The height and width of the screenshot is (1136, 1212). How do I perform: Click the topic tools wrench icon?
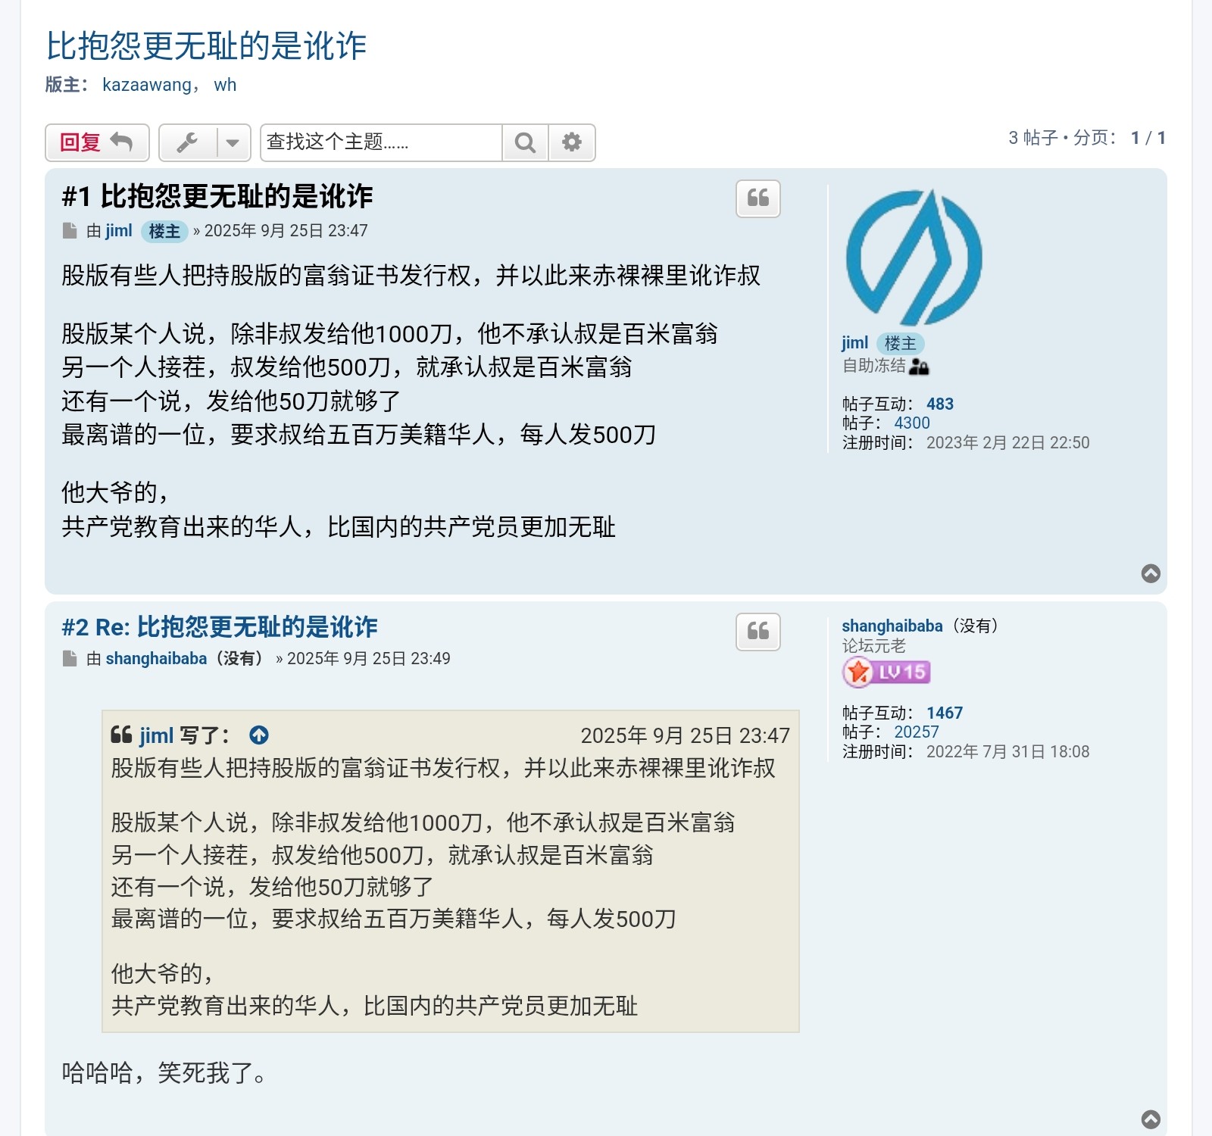[187, 142]
